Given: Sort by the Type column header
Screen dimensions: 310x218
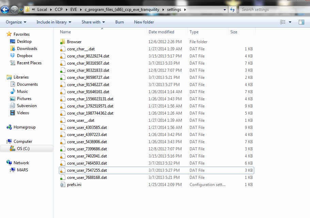Looking at the screenshot, I should 208,32.
